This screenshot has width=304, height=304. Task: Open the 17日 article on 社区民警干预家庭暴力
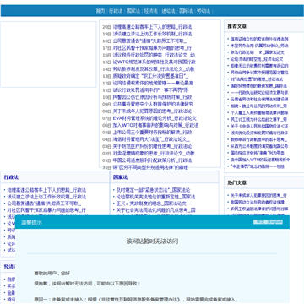click(152, 48)
